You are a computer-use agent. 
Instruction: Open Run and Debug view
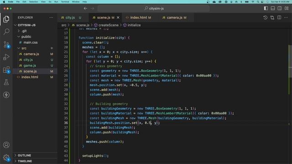pyautogui.click(x=6, y=57)
